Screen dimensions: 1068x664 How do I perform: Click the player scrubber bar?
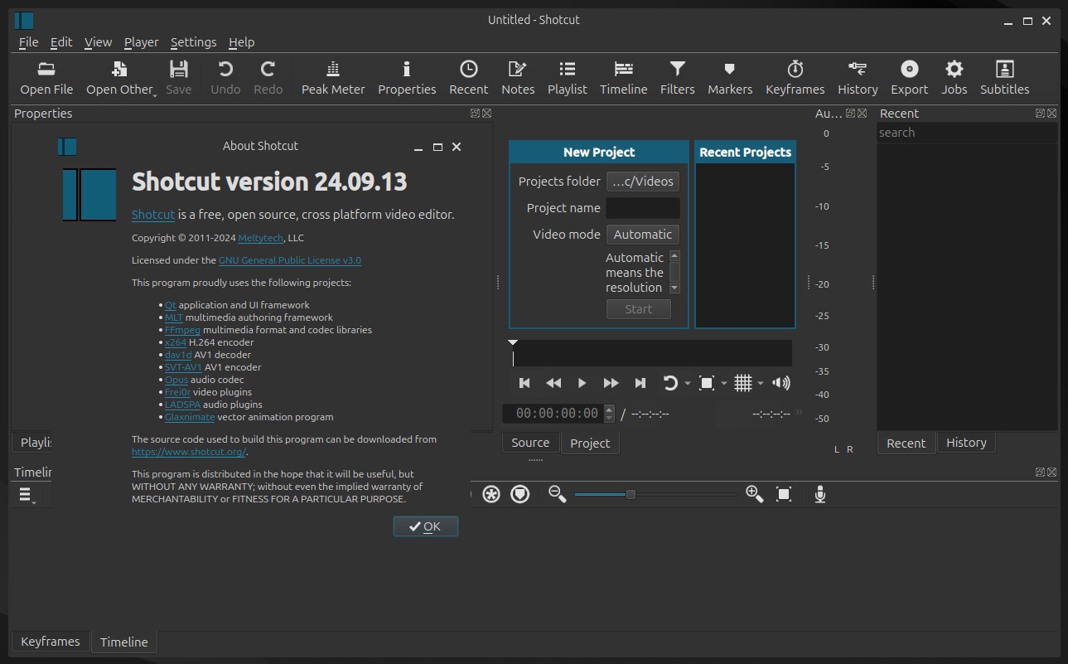click(x=651, y=354)
